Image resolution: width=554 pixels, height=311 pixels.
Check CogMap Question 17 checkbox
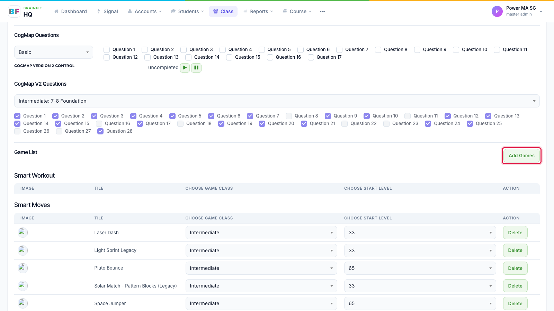tap(311, 57)
